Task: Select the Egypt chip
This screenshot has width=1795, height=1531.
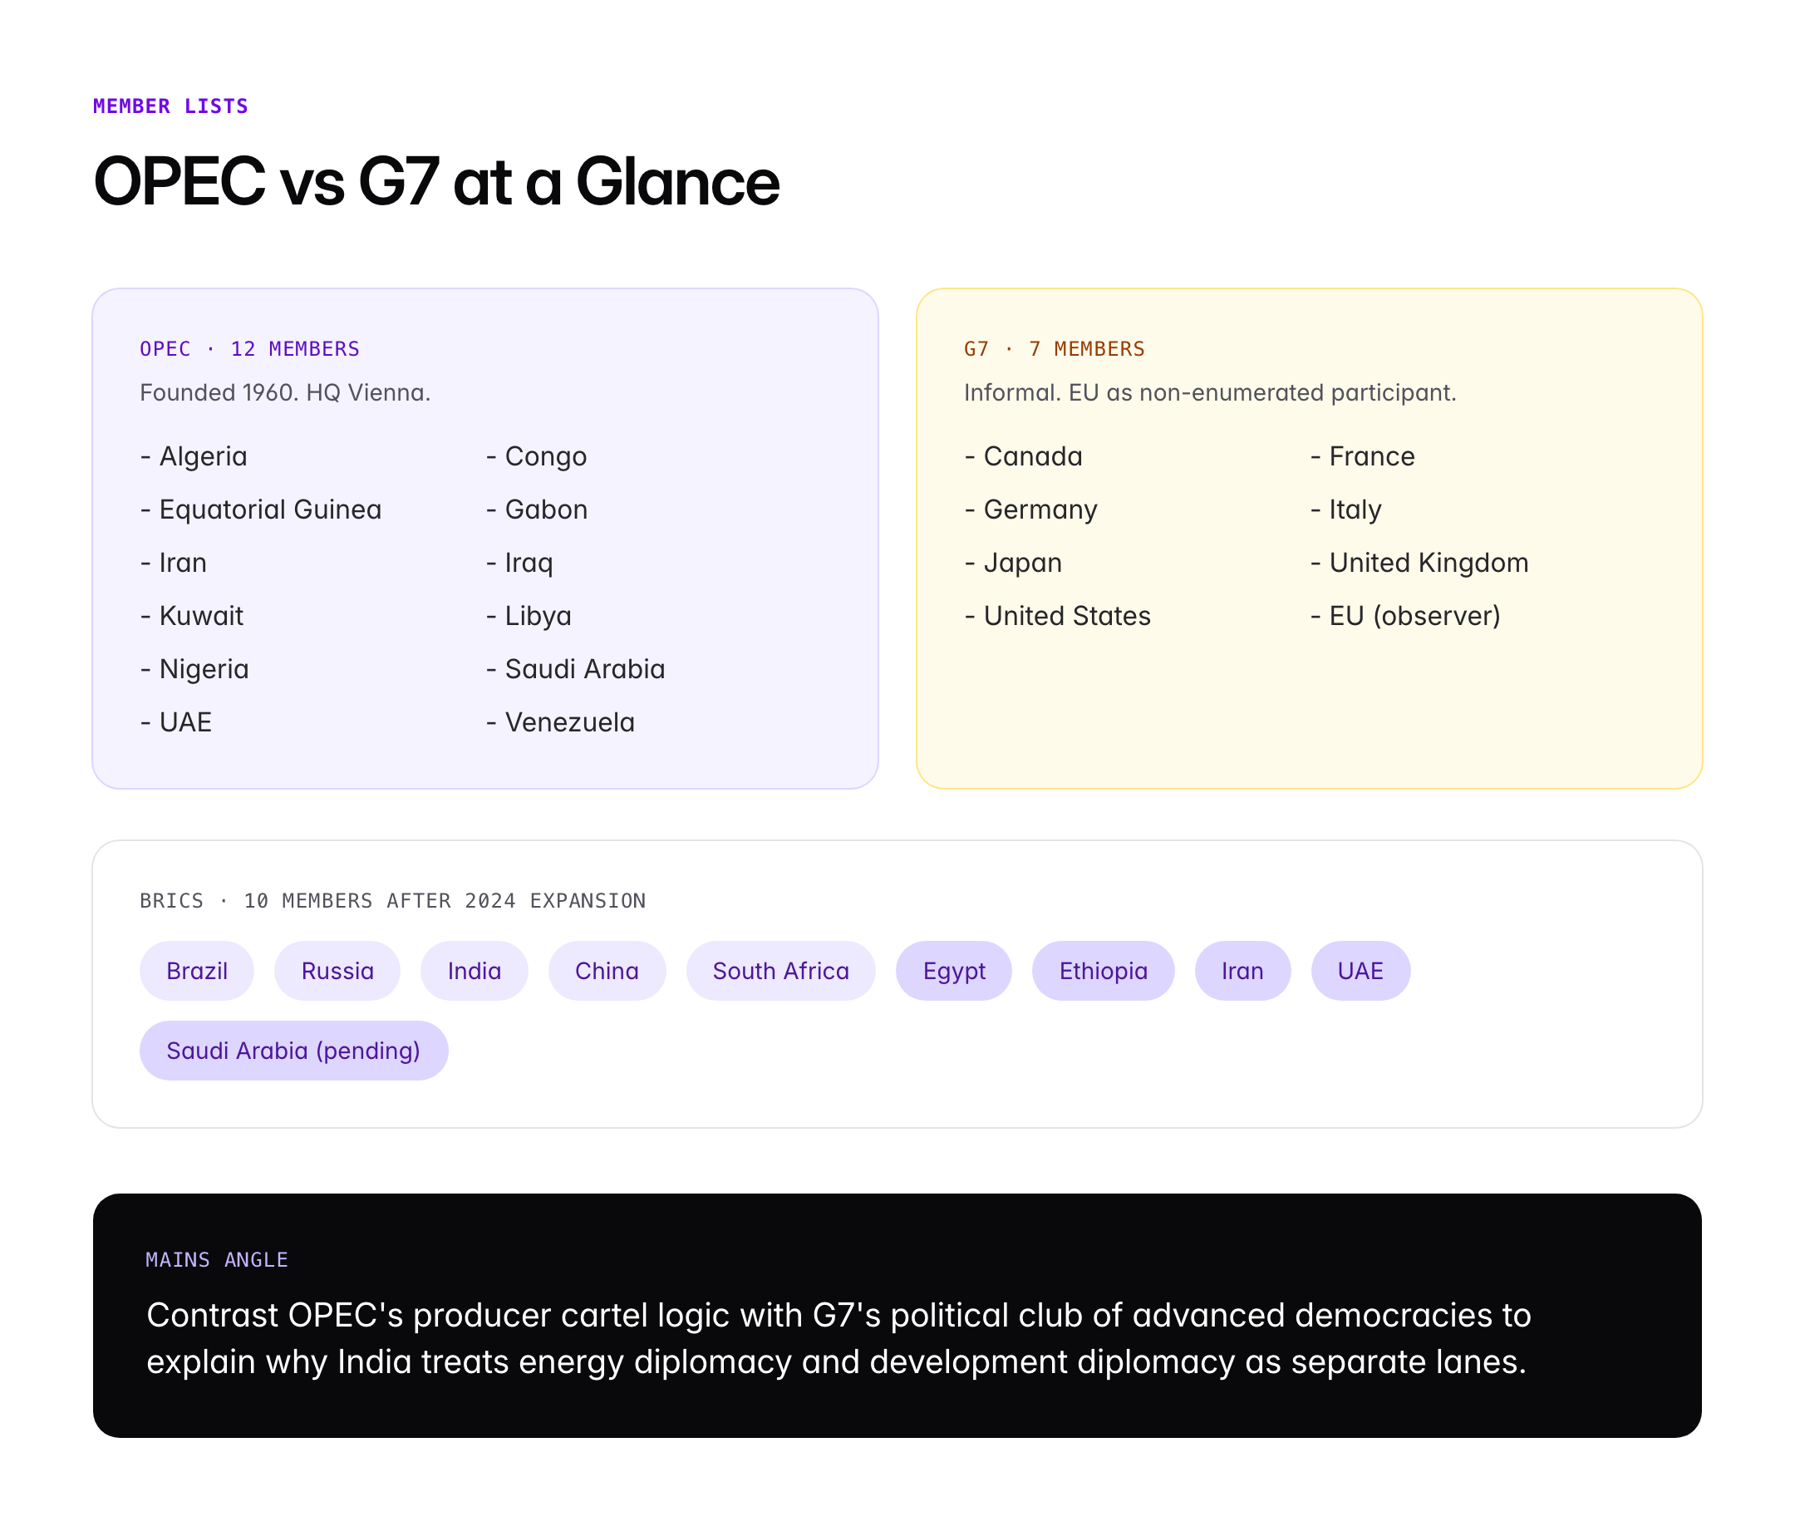Action: 954,971
